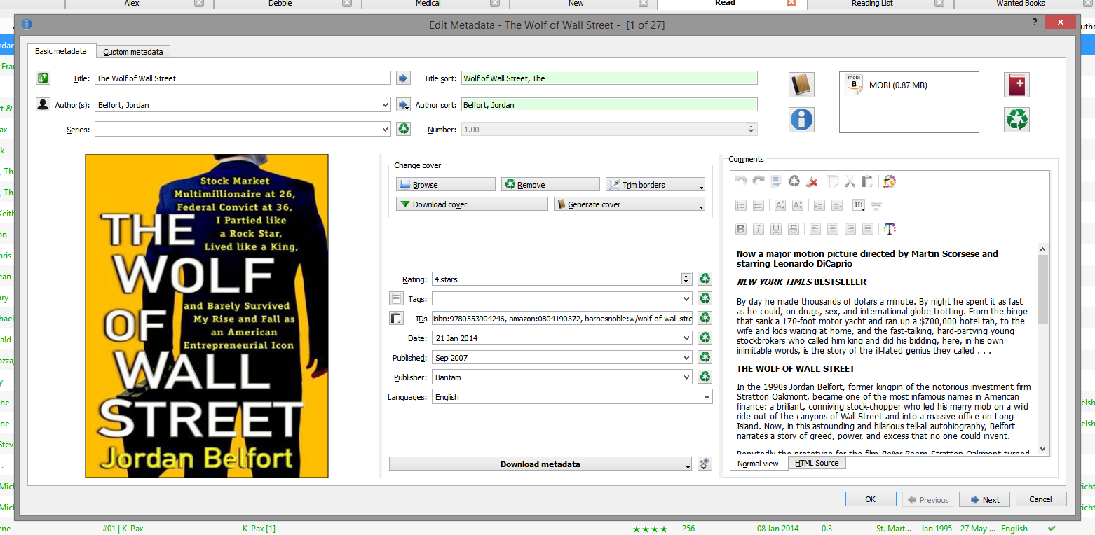Select the Normal view tab
The image size is (1095, 535).
pyautogui.click(x=758, y=464)
